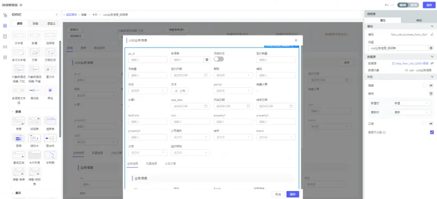Click the edit pencil next to 编码 value

coord(432,34)
